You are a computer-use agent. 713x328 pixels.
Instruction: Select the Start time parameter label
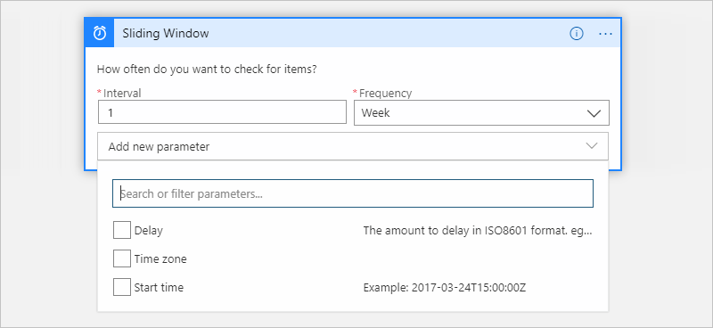(159, 288)
